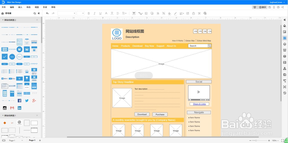Select the Instagram symbol
This screenshot has height=143, width=288.
[5, 108]
